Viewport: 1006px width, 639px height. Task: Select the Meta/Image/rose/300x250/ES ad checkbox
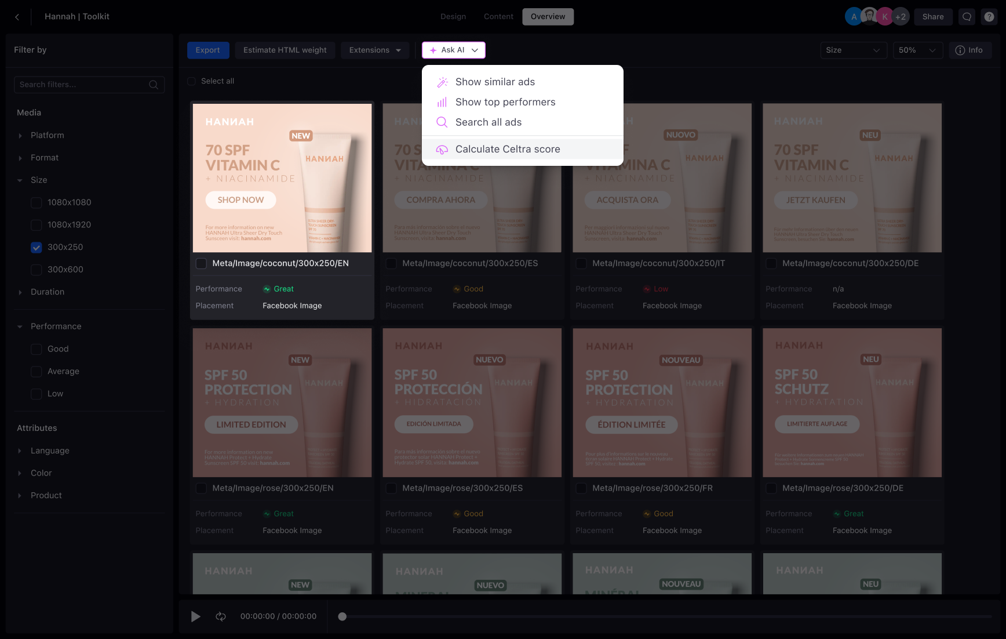(392, 489)
